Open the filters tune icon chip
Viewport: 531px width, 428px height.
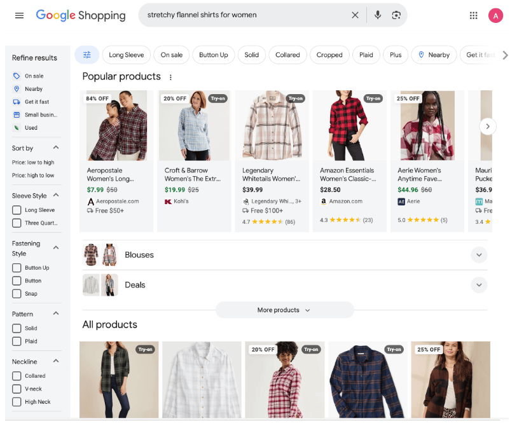[x=86, y=55]
